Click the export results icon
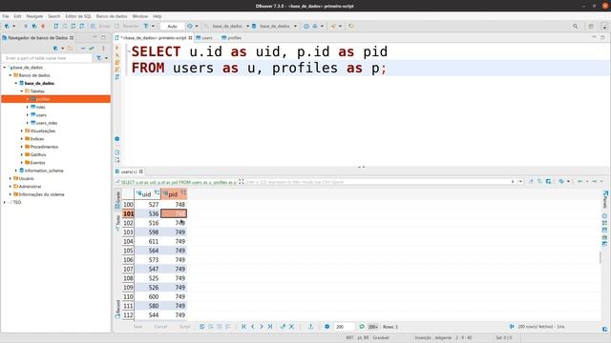 (x=310, y=327)
